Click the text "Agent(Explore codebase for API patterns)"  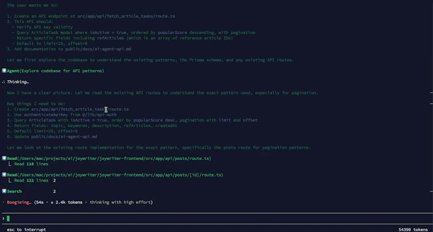(55, 71)
